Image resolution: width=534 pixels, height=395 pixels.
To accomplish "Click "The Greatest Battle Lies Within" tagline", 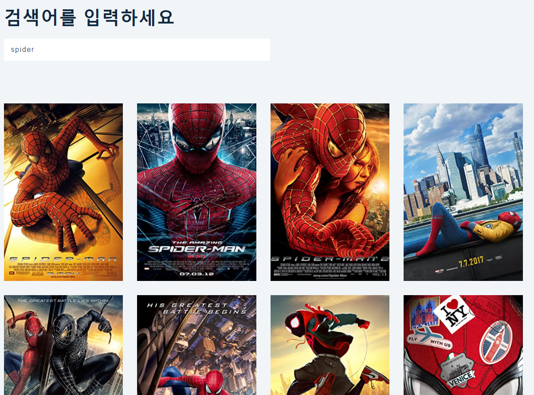I will 63,300.
